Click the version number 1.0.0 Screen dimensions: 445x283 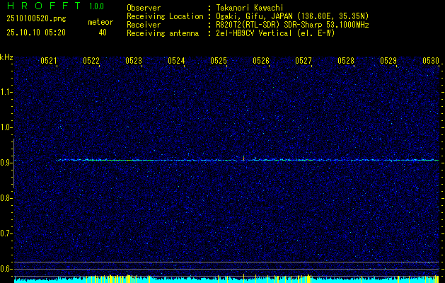click(96, 6)
